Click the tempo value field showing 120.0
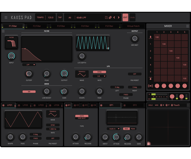Viewport: 191px width, 159px height. tap(50, 17)
